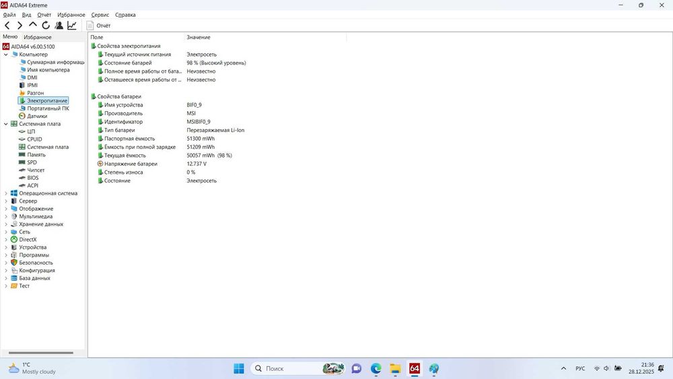Screen dimensions: 673x379
Task: Open the Датчики sensors item
Action: tap(37, 116)
